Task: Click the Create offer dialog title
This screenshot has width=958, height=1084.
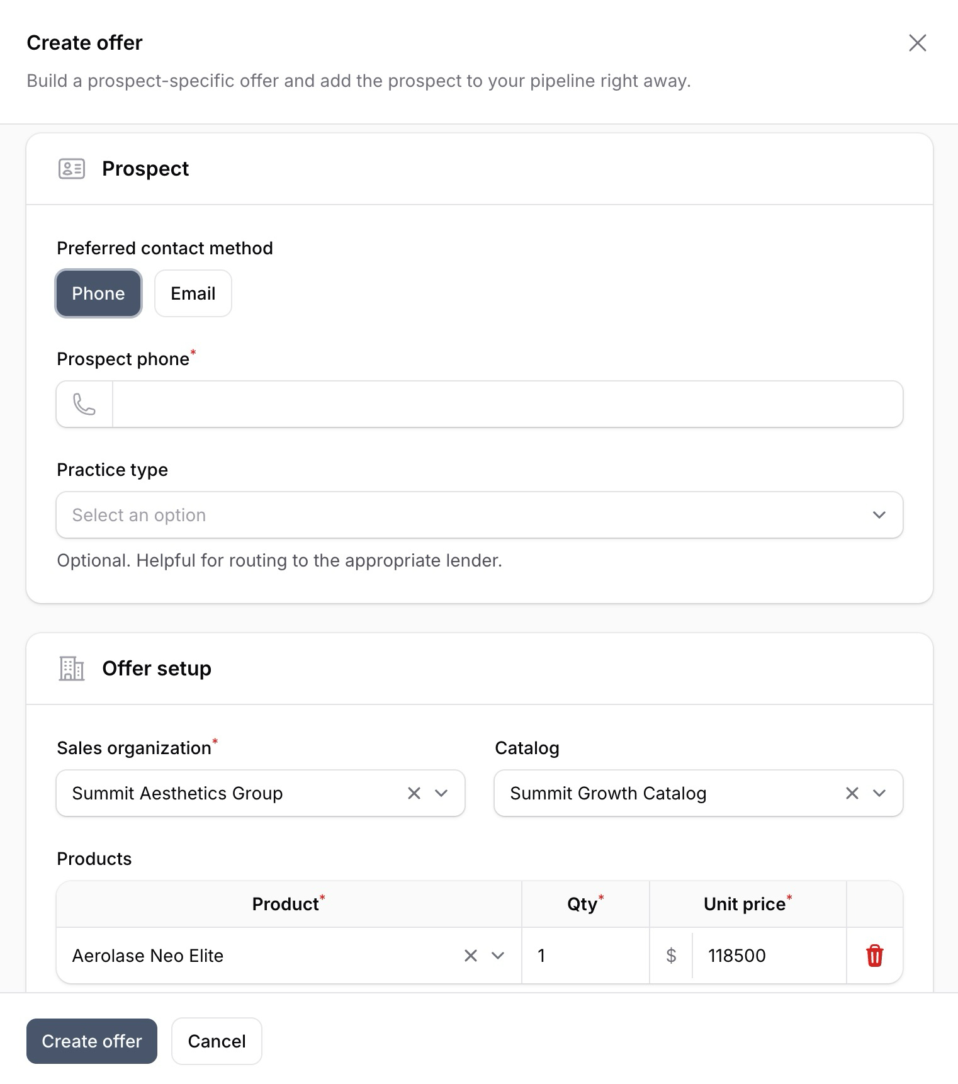Action: (x=84, y=43)
